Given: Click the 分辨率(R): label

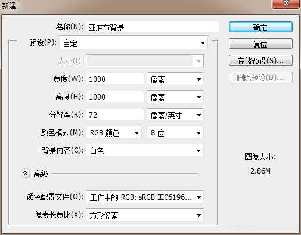Looking at the screenshot, I should click(x=66, y=115).
